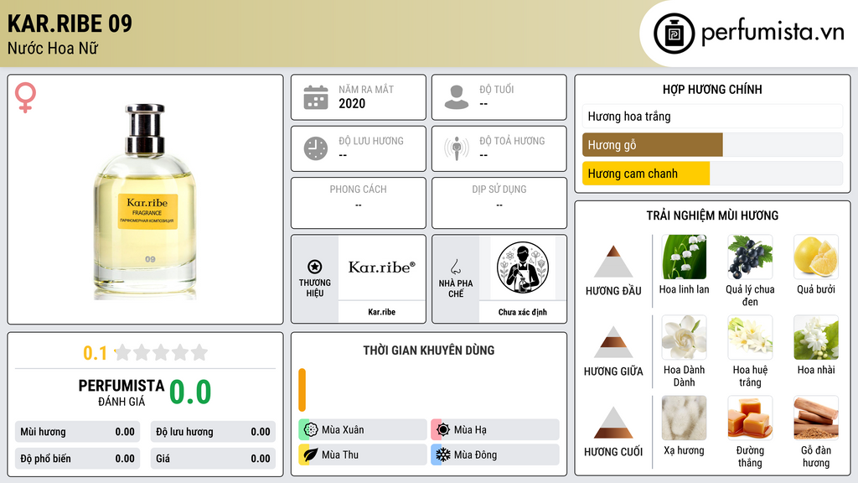This screenshot has height=483, width=858.
Task: Click the Giá score row
Action: tap(213, 459)
